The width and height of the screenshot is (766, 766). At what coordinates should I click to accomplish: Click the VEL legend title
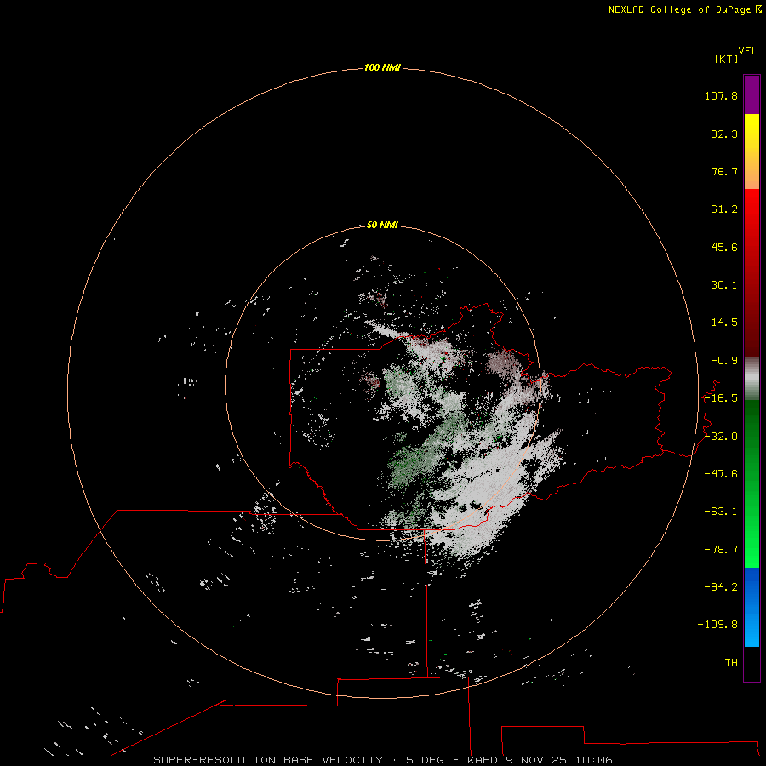click(747, 51)
